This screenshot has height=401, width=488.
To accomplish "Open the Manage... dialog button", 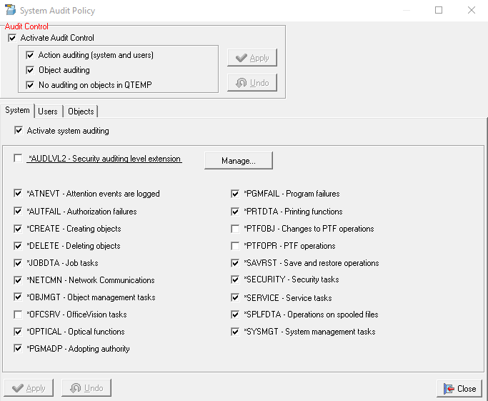I will [x=238, y=161].
